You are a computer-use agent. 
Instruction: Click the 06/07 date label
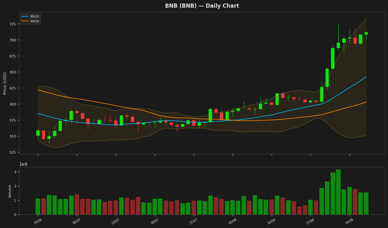pos(77,221)
